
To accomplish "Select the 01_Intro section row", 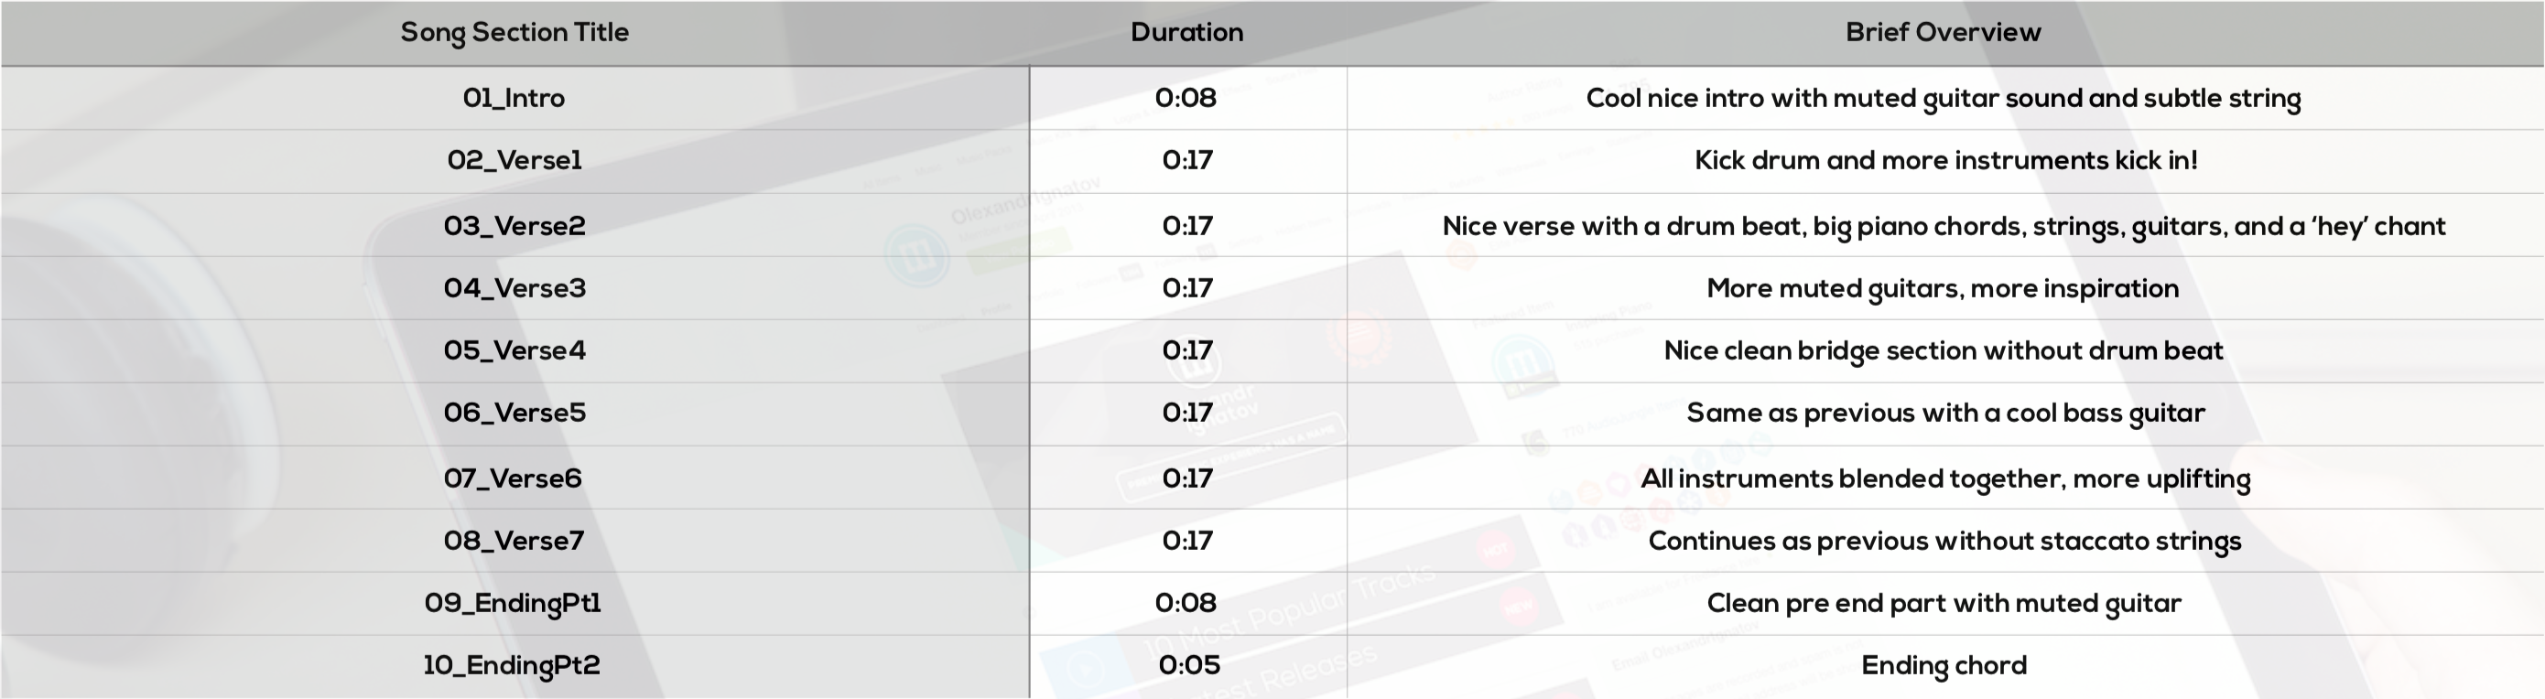I will pos(514,98).
